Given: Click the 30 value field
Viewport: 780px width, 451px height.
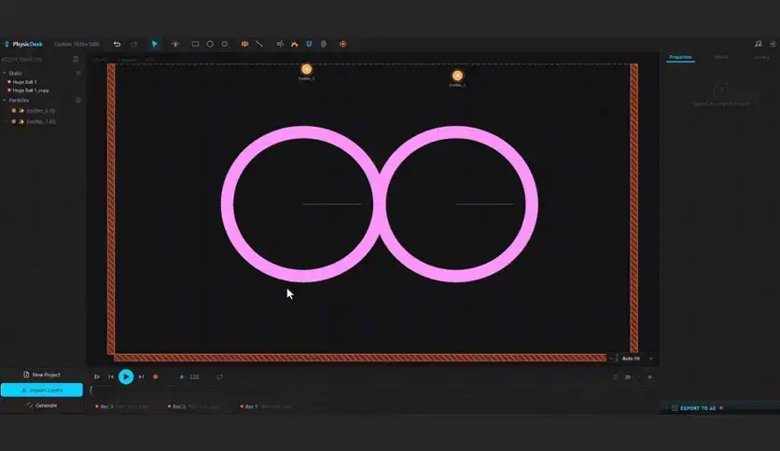Looking at the screenshot, I should click(x=628, y=377).
